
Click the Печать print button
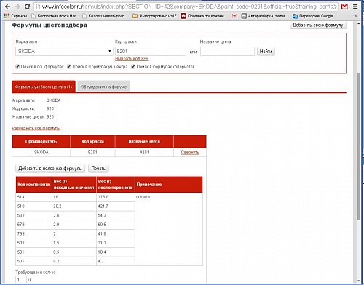click(98, 168)
